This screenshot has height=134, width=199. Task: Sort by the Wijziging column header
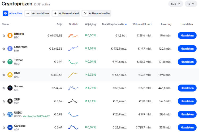pyautogui.click(x=90, y=24)
